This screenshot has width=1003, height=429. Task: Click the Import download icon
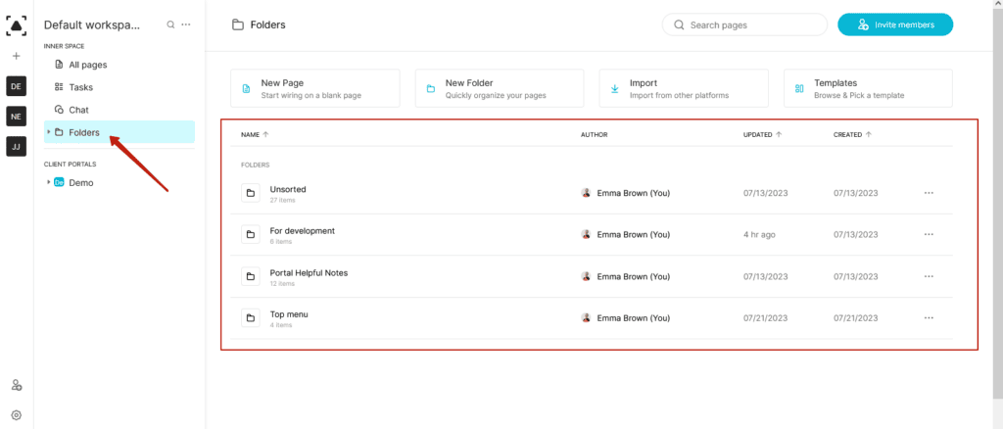[615, 89]
